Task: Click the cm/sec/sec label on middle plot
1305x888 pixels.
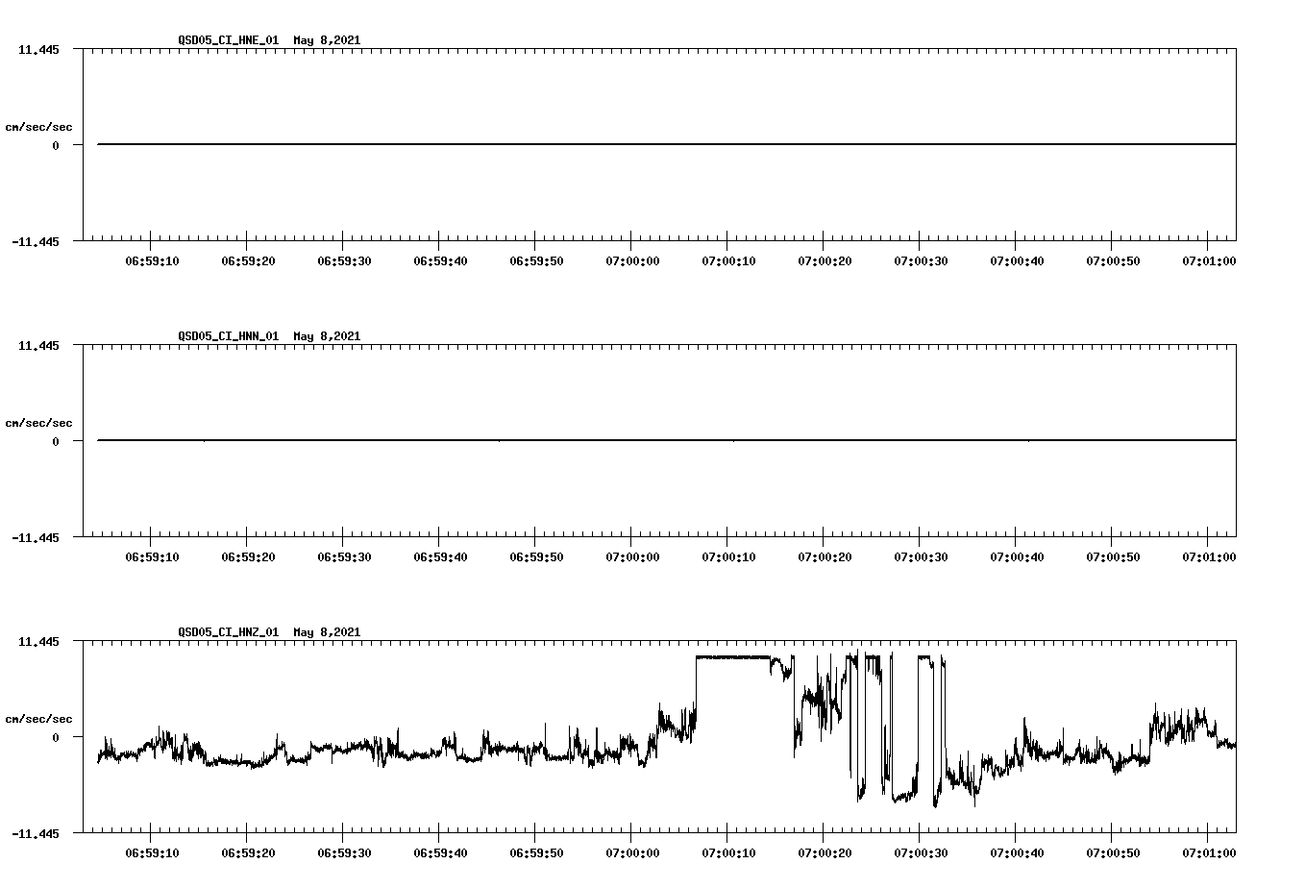Action: point(40,421)
